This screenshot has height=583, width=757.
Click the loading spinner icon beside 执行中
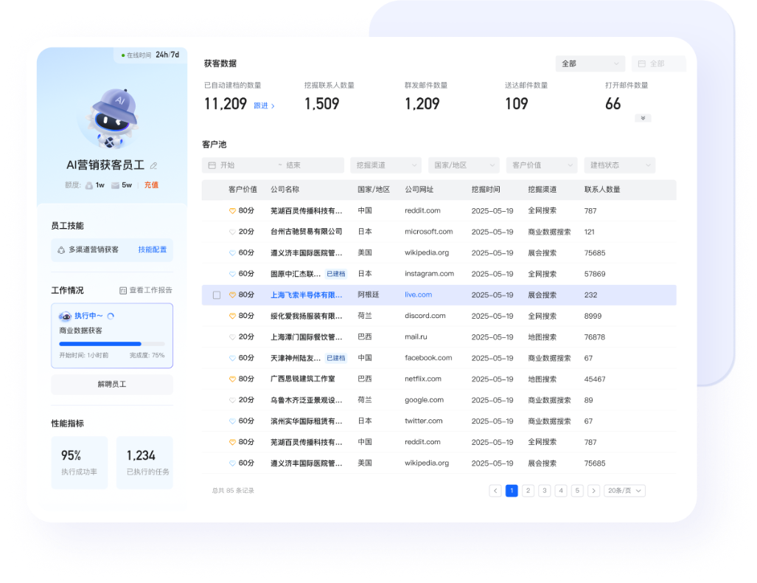tap(111, 316)
